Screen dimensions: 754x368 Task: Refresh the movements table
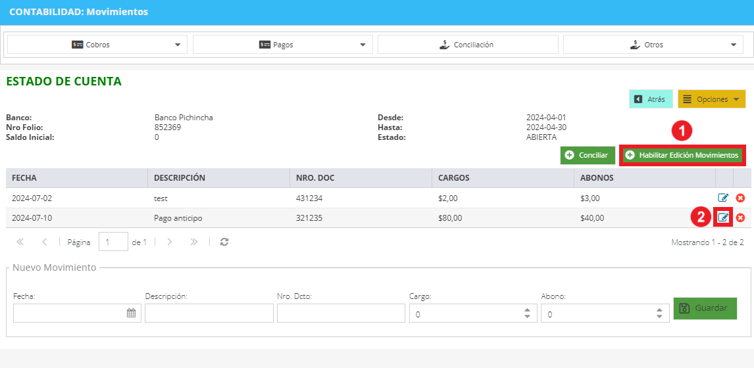click(x=224, y=242)
